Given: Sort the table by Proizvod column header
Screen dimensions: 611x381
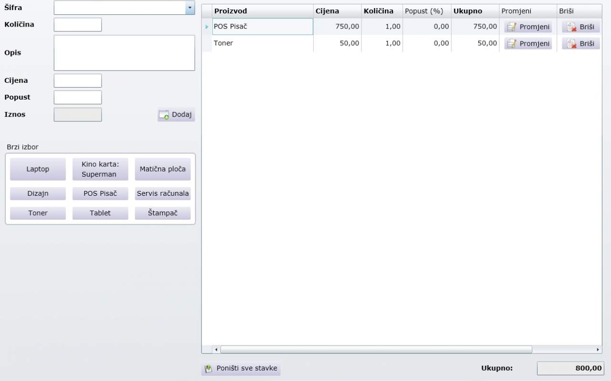Looking at the screenshot, I should pyautogui.click(x=263, y=11).
